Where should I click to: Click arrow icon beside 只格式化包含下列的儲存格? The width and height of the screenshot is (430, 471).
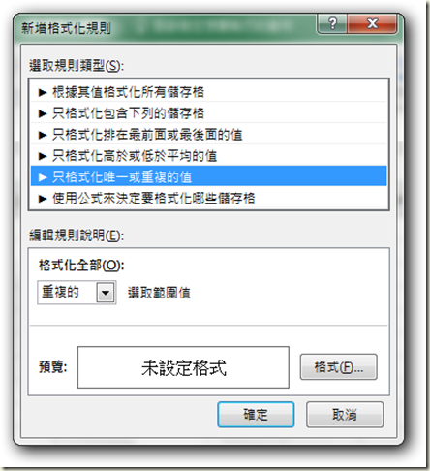(x=43, y=113)
